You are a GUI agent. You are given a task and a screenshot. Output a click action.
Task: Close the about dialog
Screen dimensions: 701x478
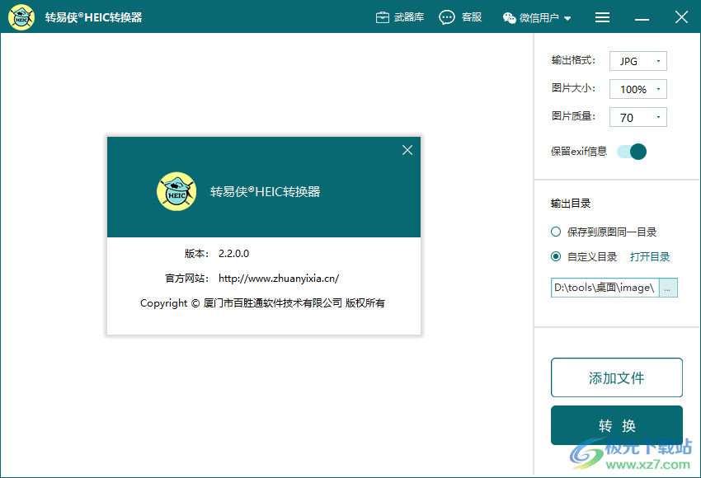point(407,150)
